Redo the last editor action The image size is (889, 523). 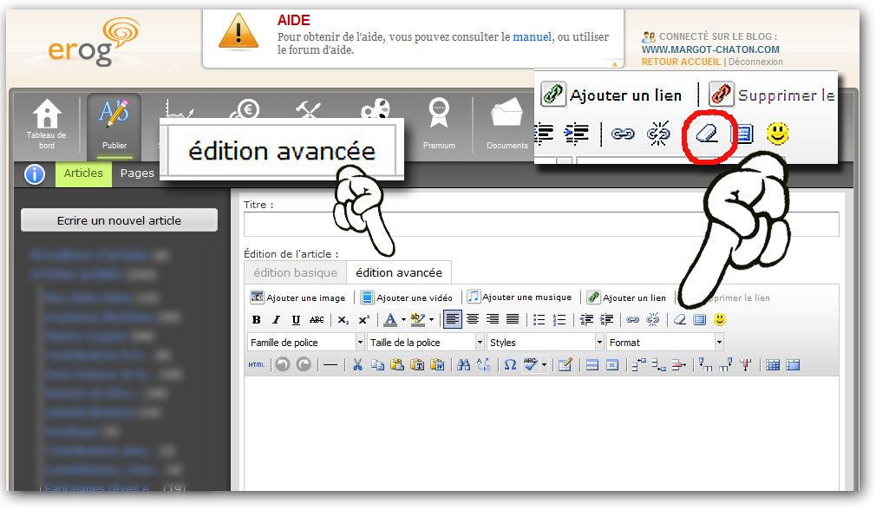pyautogui.click(x=304, y=365)
